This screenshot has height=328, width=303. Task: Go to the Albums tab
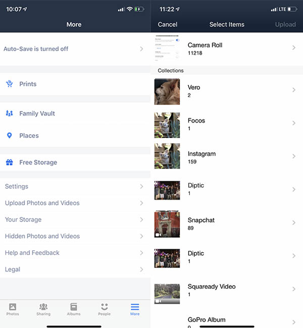tap(74, 309)
